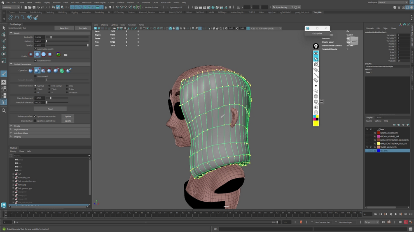Click the GoZ update button
The image size is (414, 232).
click(317, 33)
